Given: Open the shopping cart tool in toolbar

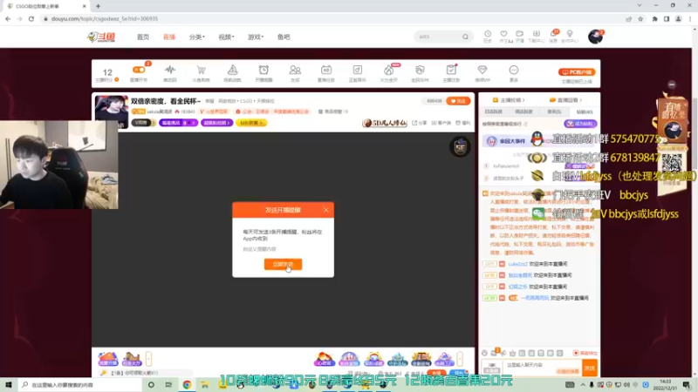Looking at the screenshot, I should pyautogui.click(x=202, y=70).
